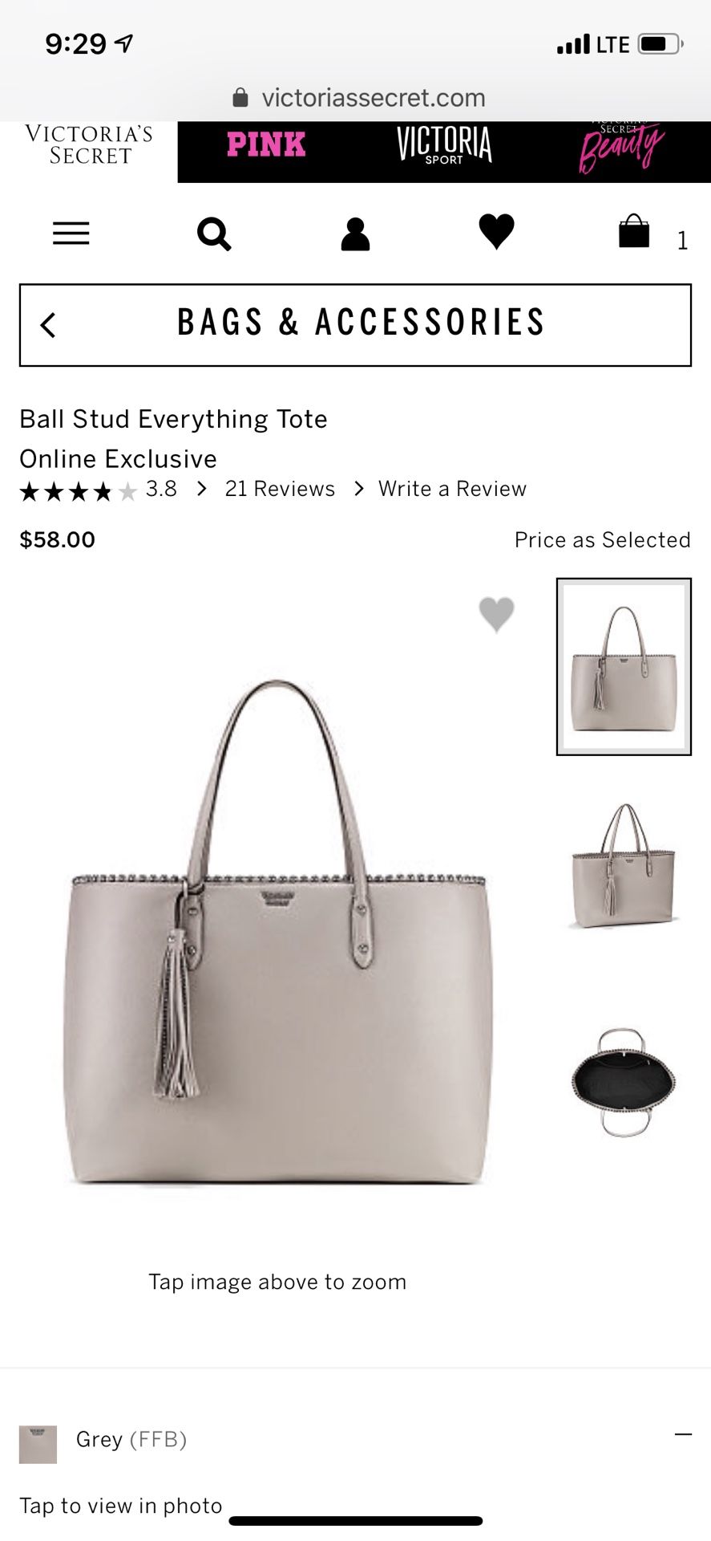
Task: Select the open bag interior thumbnail
Action: [624, 1082]
